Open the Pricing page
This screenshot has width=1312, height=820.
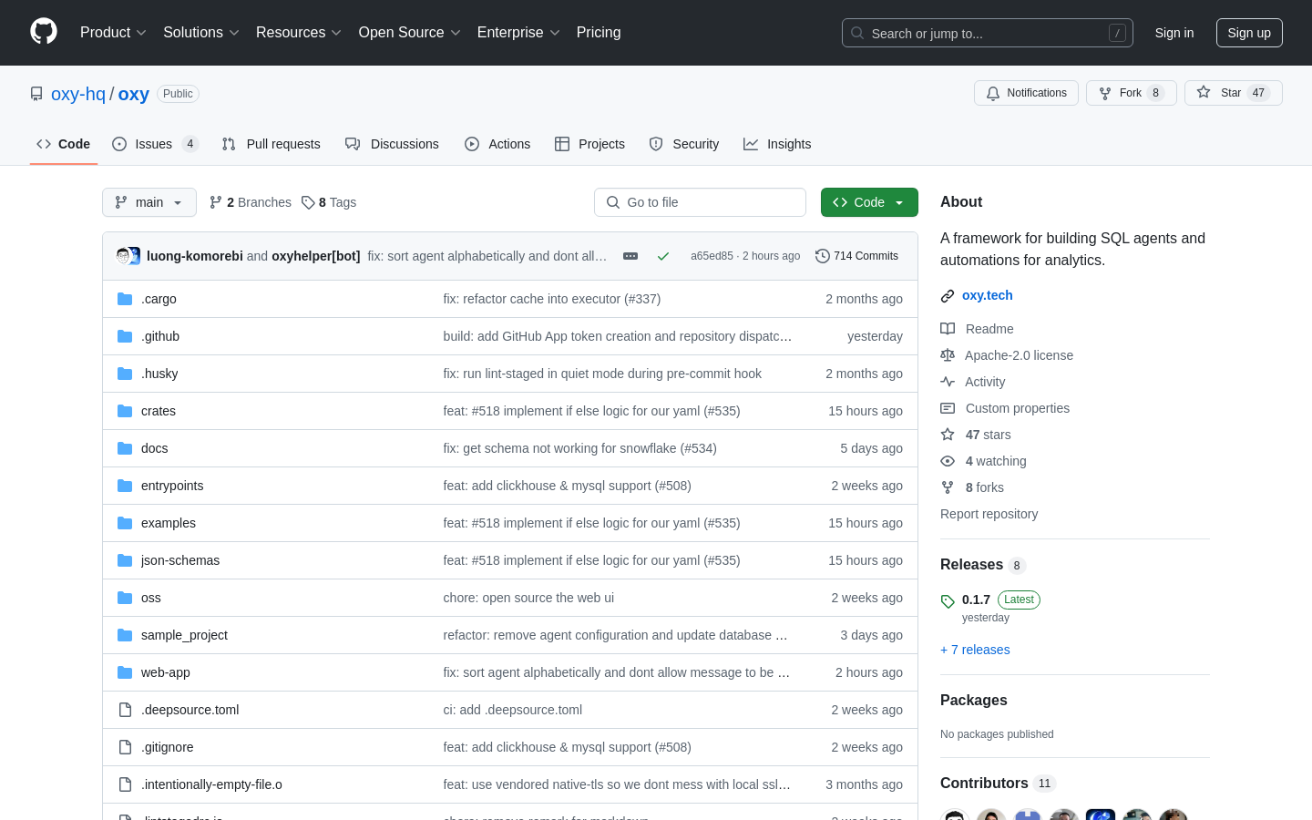(x=599, y=33)
